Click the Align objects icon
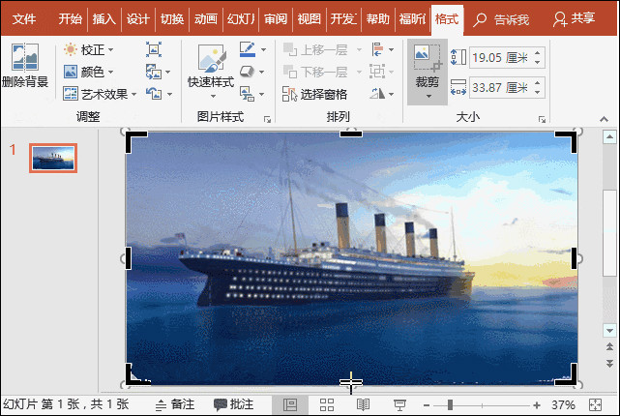Viewport: 620px width, 416px height. pyautogui.click(x=377, y=50)
